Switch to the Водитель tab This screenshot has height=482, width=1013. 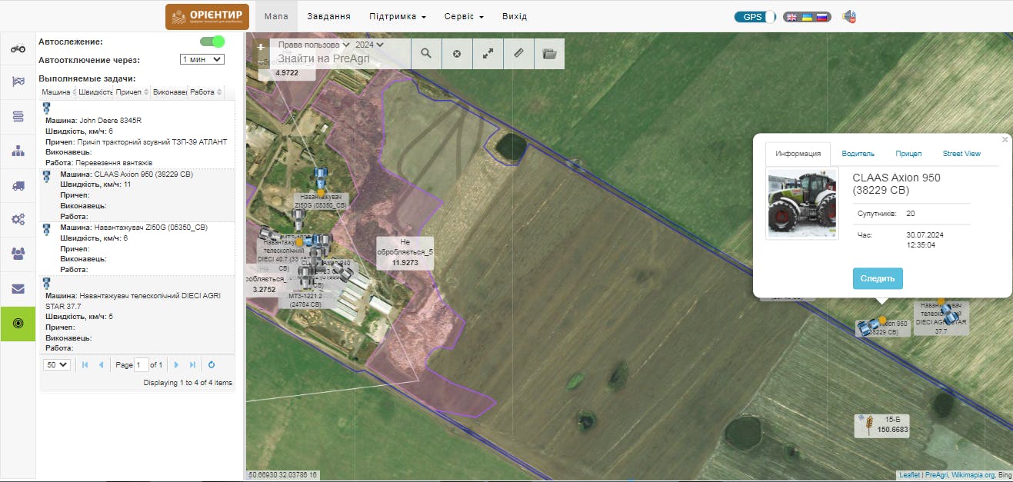point(858,154)
